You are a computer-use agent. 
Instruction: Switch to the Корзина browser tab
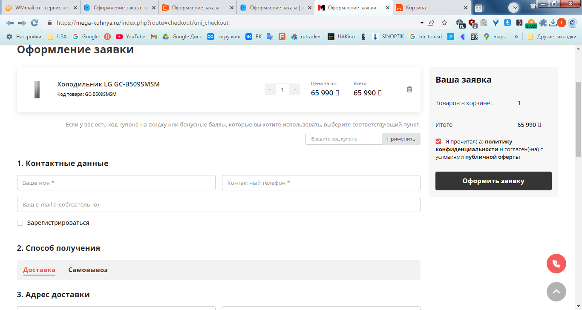[432, 8]
